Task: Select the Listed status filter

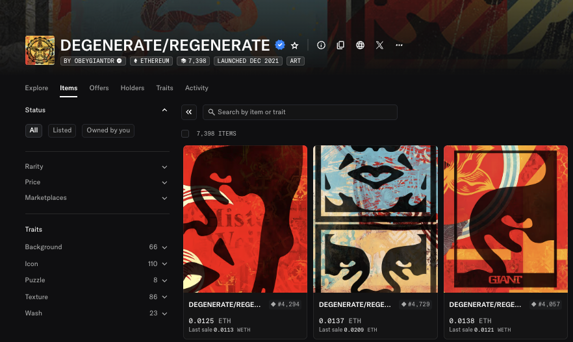Action: point(62,130)
